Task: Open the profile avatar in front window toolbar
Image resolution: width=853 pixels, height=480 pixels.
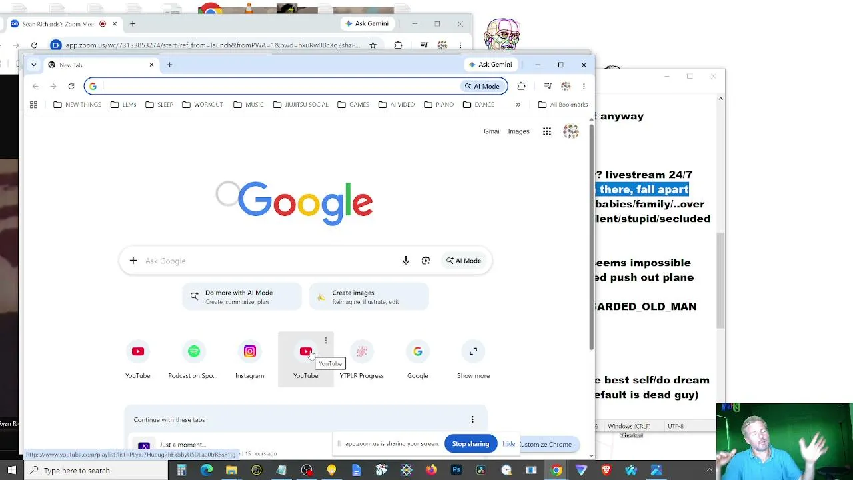Action: coord(566,86)
